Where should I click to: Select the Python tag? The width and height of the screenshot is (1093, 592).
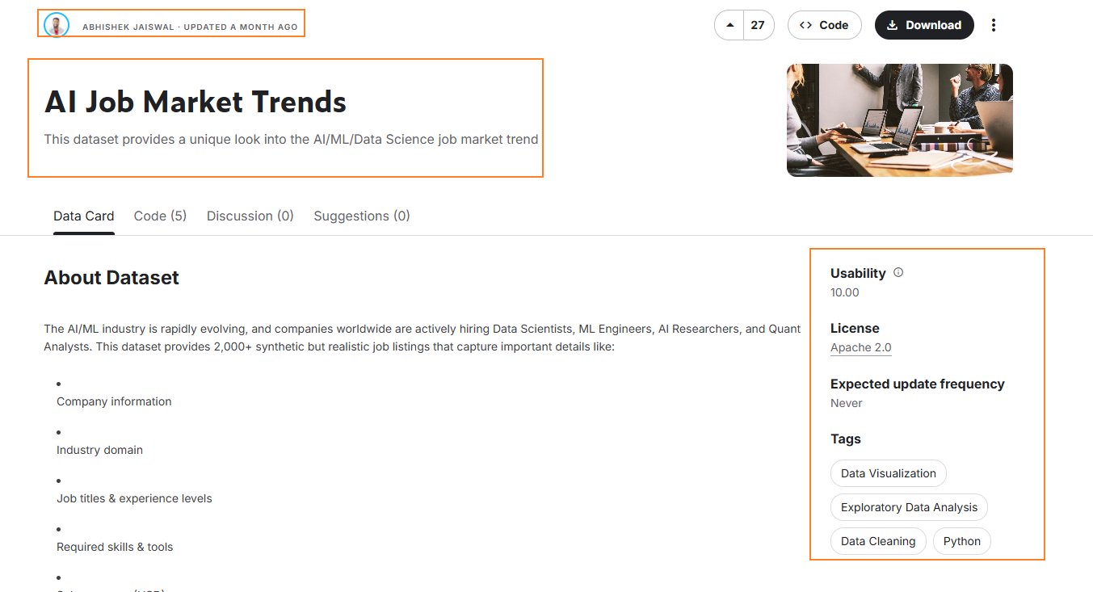[x=962, y=541]
